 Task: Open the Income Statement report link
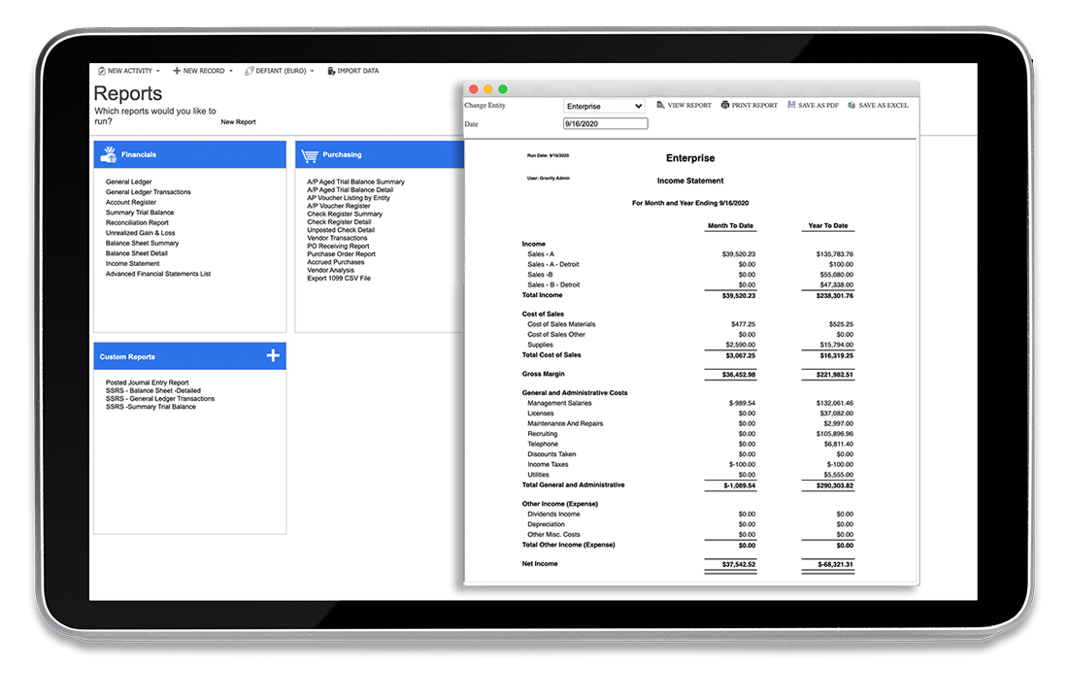[x=132, y=264]
